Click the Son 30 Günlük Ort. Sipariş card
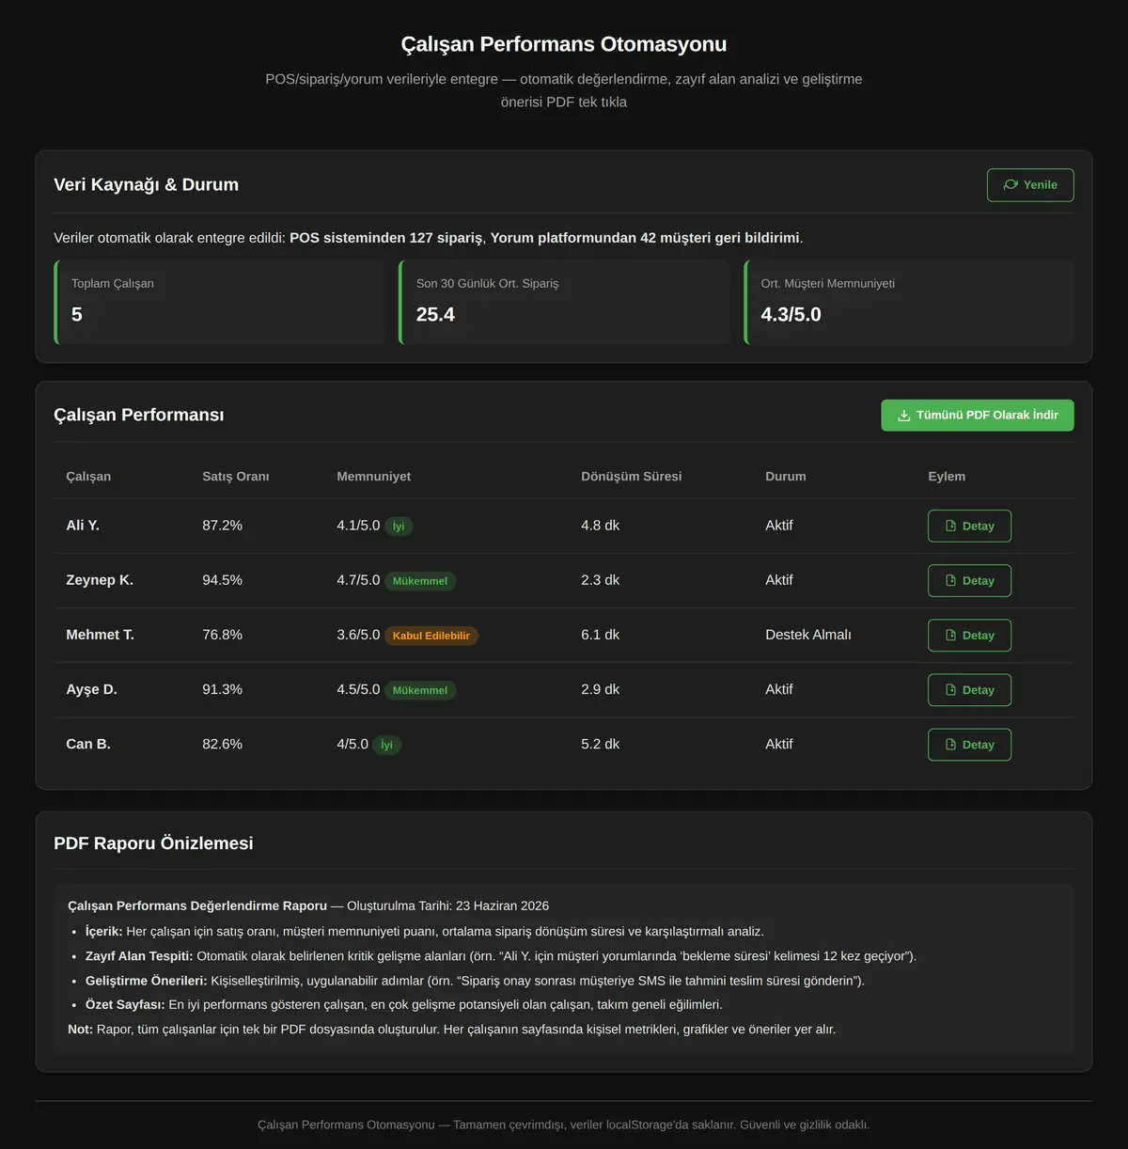This screenshot has width=1128, height=1149. click(564, 302)
